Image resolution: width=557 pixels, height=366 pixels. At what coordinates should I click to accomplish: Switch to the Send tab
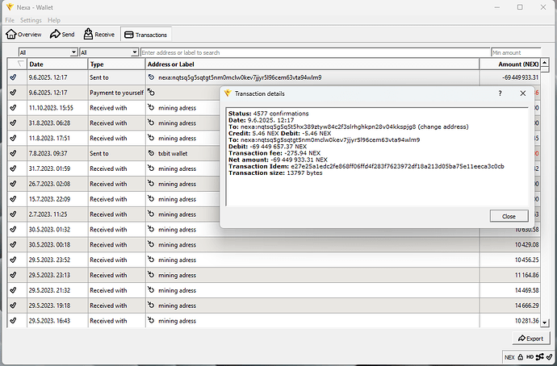coord(62,35)
